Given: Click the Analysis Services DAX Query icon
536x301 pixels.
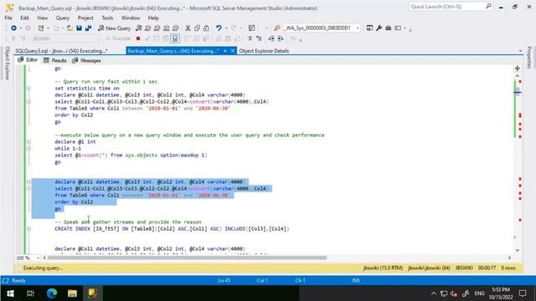Looking at the screenshot, I should click(175, 28).
